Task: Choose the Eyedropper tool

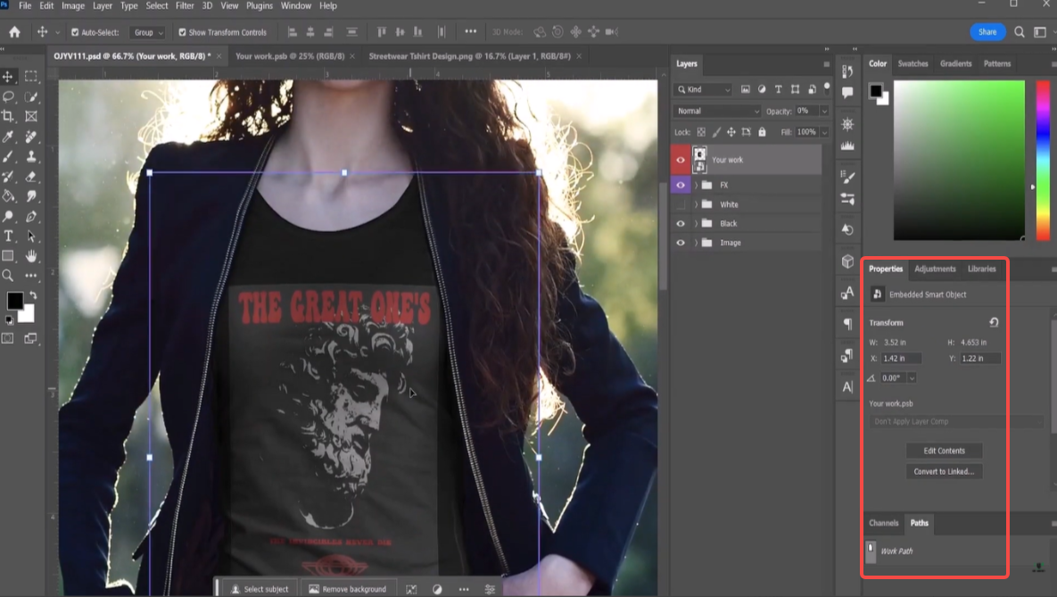Action: 8,137
